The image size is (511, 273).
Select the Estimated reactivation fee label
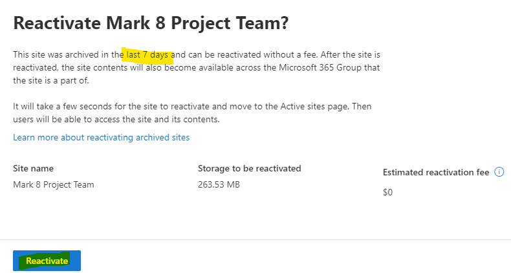click(x=436, y=172)
